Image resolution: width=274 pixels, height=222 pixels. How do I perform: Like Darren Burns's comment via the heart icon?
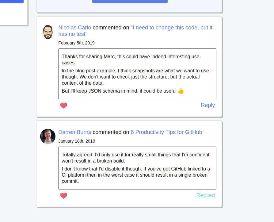coord(64,196)
